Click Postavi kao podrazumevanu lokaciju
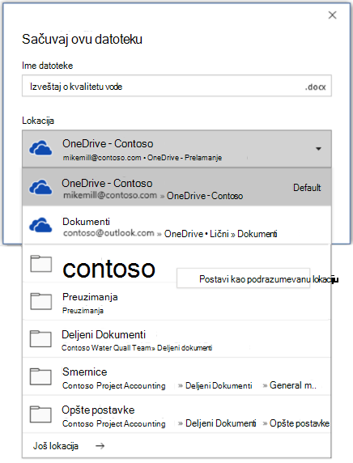Image resolution: width=353 pixels, height=463 pixels. click(243, 278)
